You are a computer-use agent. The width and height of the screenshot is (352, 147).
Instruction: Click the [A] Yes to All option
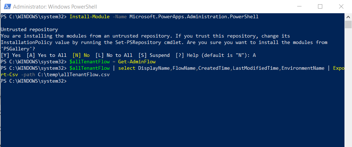click(x=47, y=55)
